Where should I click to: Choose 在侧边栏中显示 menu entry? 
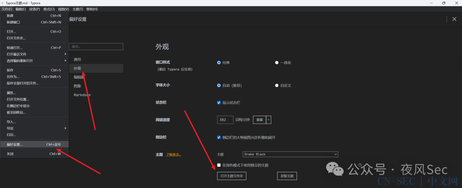pos(35,106)
